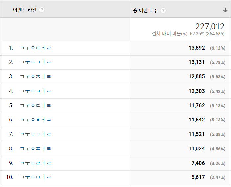Select the total value 227,012
231x187 pixels.
click(x=210, y=27)
